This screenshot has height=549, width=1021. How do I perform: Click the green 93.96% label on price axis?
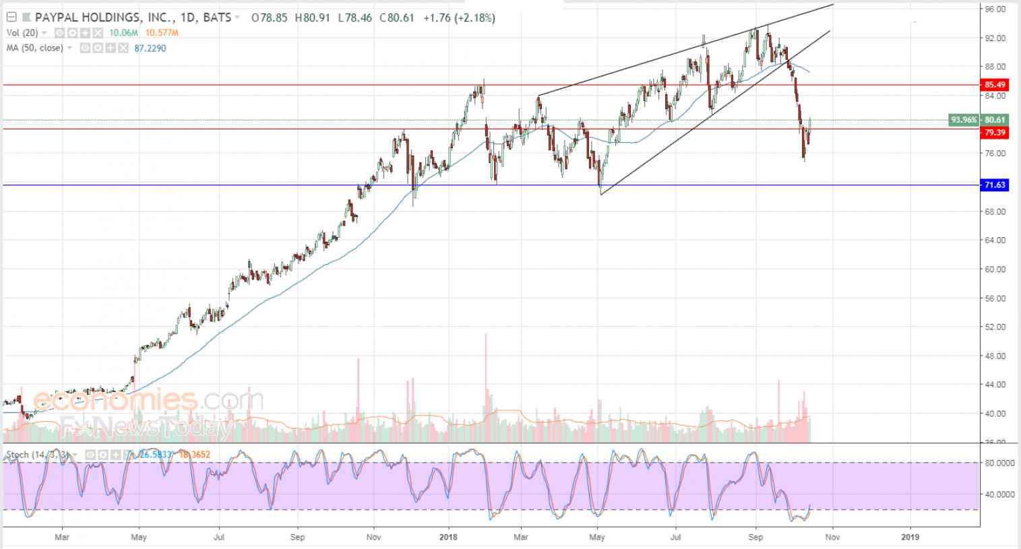pos(964,120)
